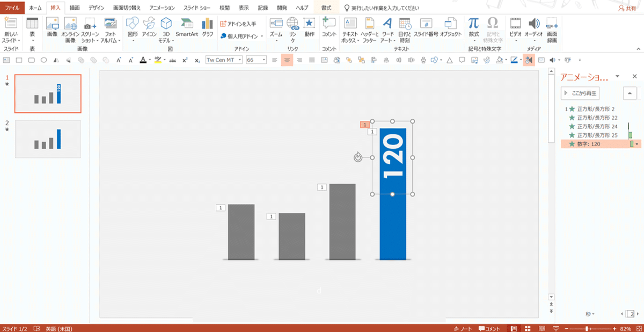Open the 書式 format tab
This screenshot has height=332, width=644.
tap(326, 8)
